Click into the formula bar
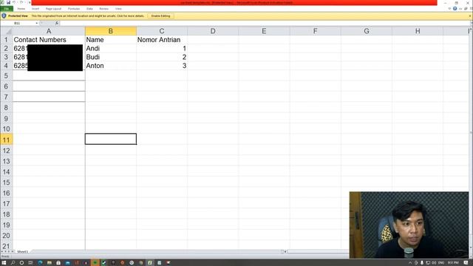 click(x=264, y=23)
